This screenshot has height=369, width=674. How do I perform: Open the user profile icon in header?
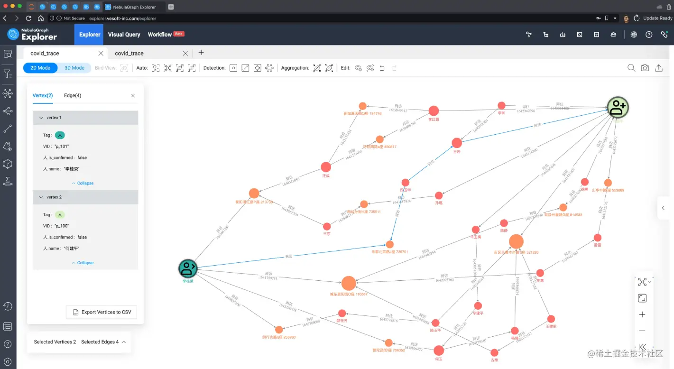click(x=613, y=35)
